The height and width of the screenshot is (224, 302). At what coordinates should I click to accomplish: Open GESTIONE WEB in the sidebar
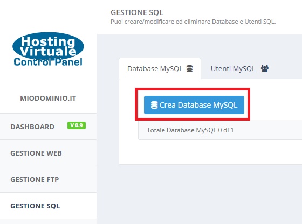coord(48,153)
